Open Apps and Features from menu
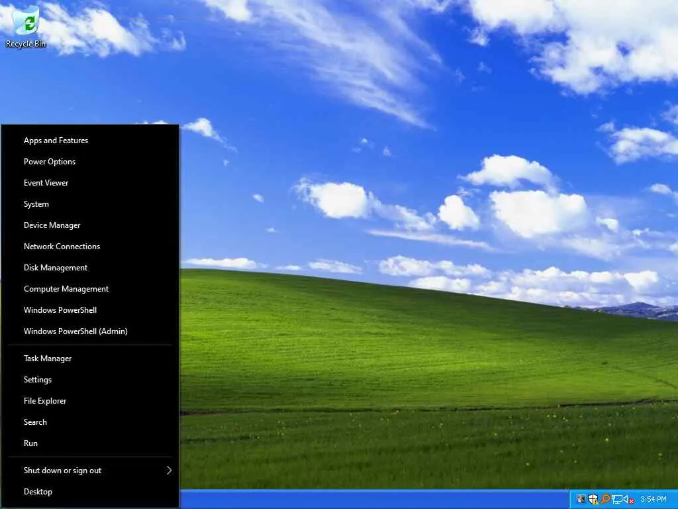This screenshot has height=509, width=678. [x=90, y=141]
